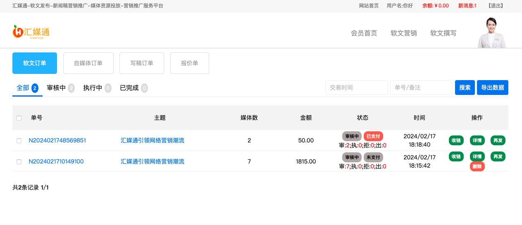Screen dimensions: 522x225
Task: Click the 主题 column header
Action: point(160,118)
